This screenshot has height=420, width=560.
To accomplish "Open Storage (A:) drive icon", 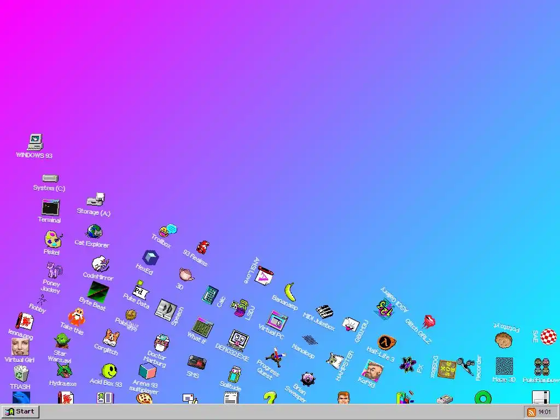I will click(x=96, y=200).
